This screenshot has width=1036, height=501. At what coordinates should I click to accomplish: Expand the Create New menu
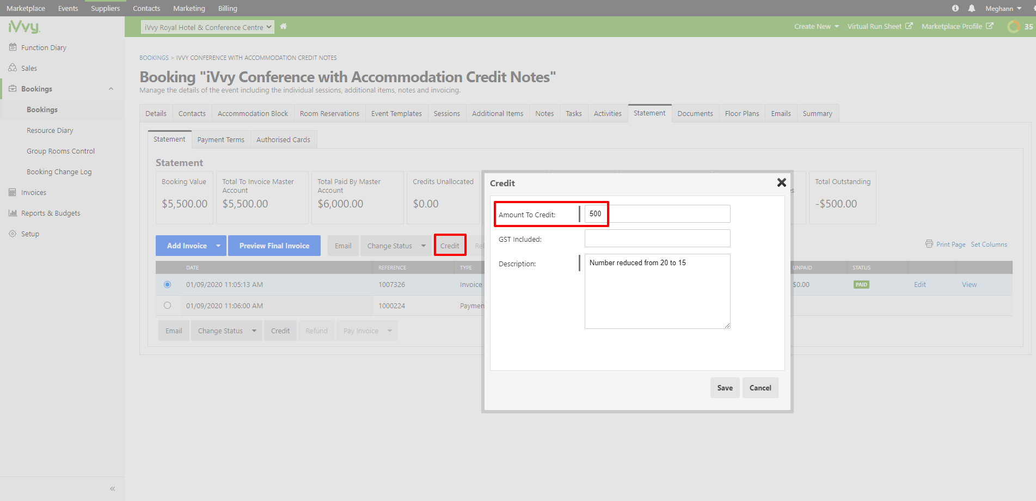click(x=817, y=26)
